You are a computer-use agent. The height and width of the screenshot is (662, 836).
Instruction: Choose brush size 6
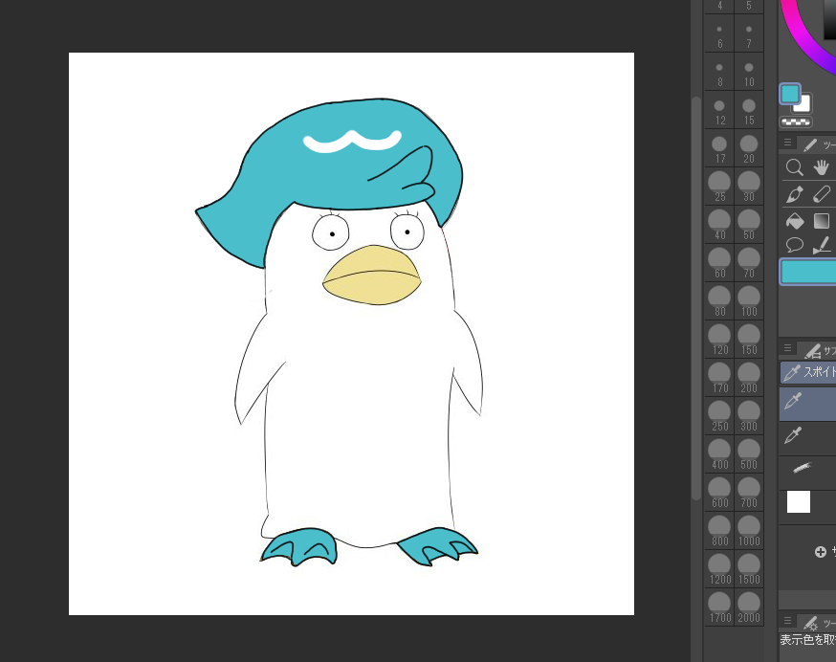[x=719, y=33]
